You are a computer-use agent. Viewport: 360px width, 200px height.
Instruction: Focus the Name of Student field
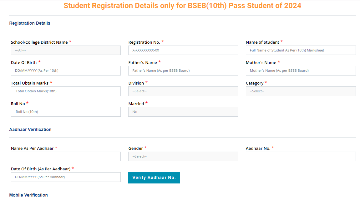point(301,50)
